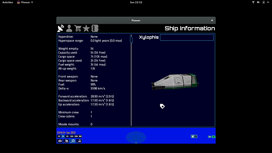
Task: Click the ship name input field
Action: pos(187,37)
